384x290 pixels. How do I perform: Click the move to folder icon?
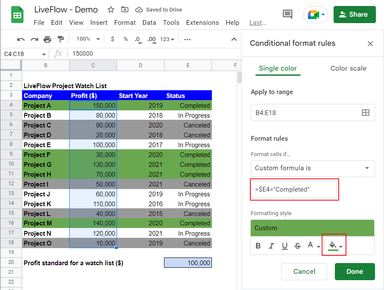coord(125,9)
